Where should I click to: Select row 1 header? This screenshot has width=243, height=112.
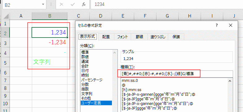[6, 24]
